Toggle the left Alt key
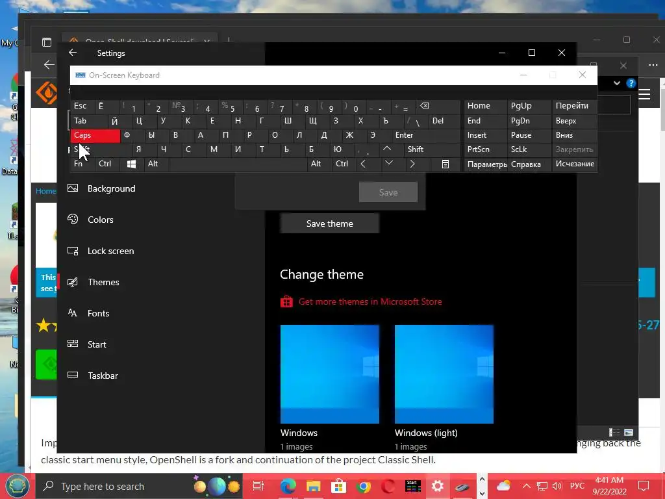This screenshot has width=665, height=499. 156,164
